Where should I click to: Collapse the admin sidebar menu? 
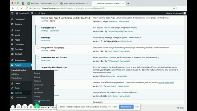point(21,97)
